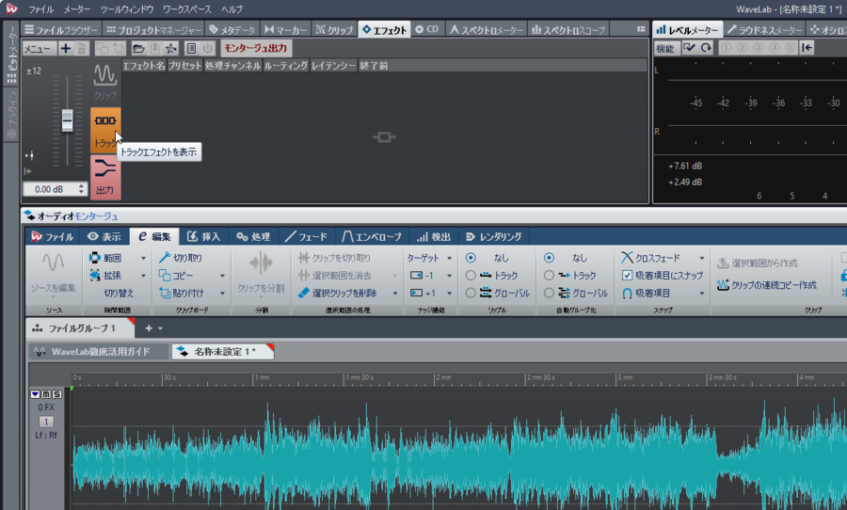This screenshot has width=847, height=510.
Task: Expand the 吸着項目 dropdown arrow
Action: click(702, 294)
